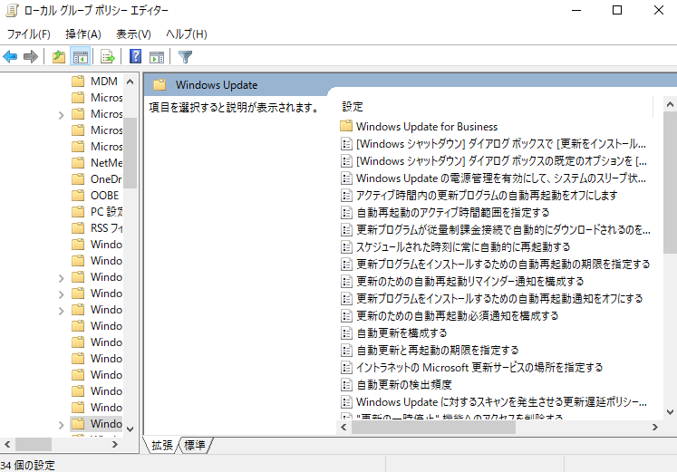This screenshot has width=677, height=472.
Task: Open Help with the question mark icon
Action: [135, 57]
